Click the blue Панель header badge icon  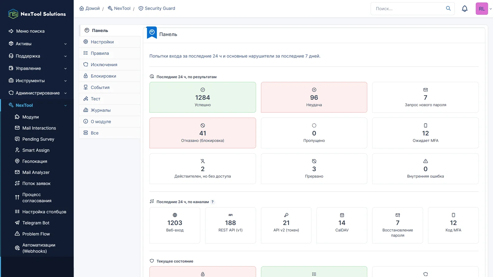(152, 32)
